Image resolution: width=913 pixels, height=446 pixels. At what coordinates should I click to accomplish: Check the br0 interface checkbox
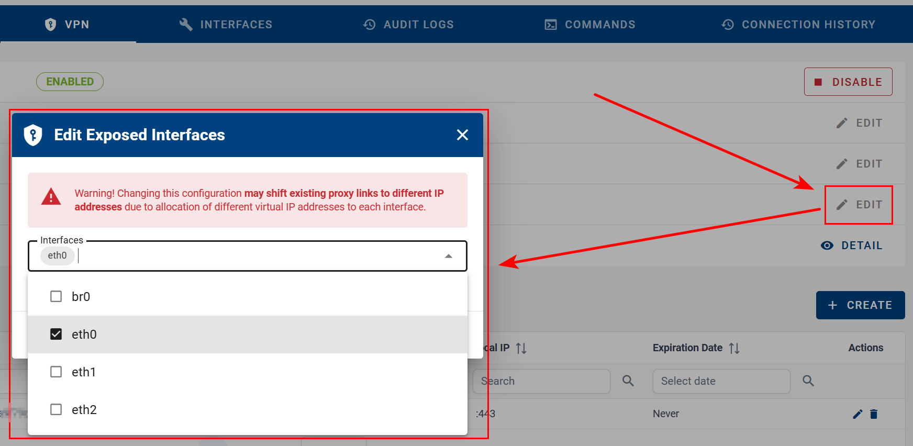click(56, 297)
